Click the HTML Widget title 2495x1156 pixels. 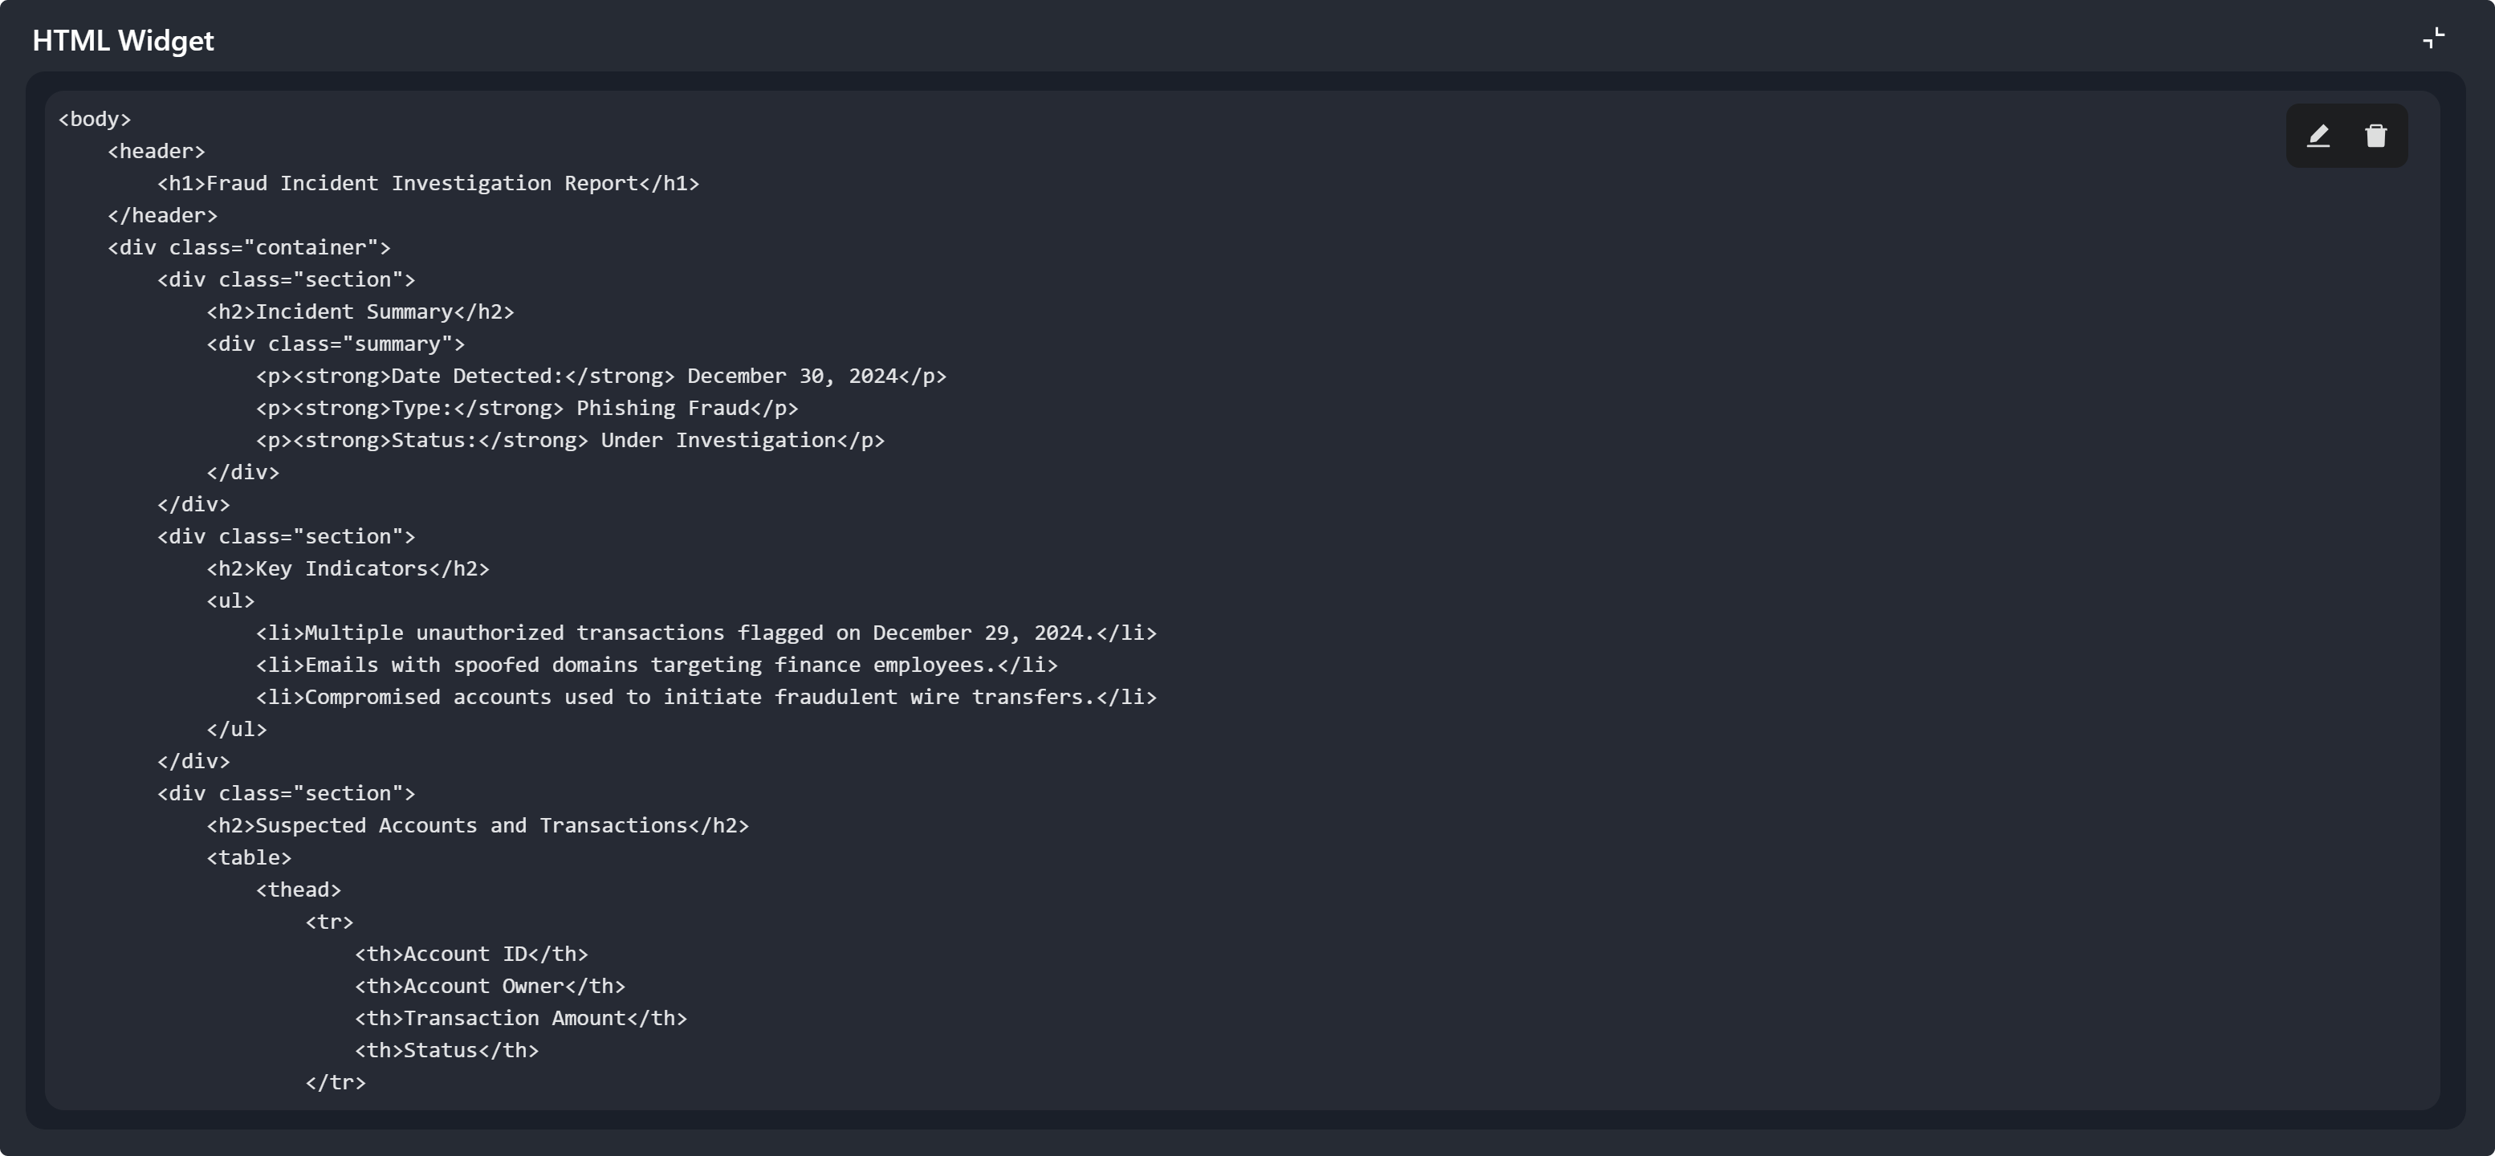pos(123,39)
